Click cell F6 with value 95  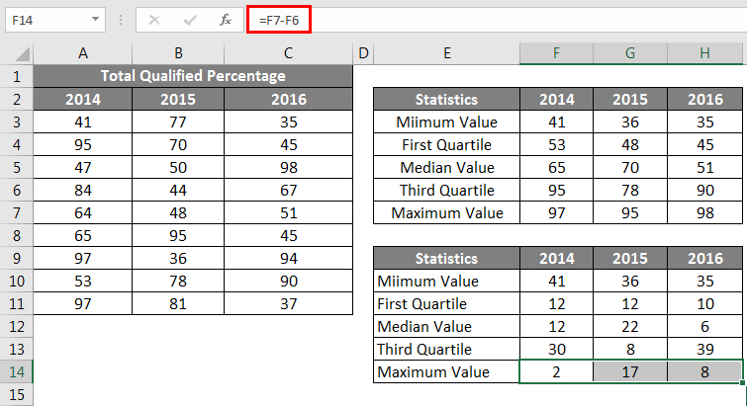pyautogui.click(x=556, y=191)
